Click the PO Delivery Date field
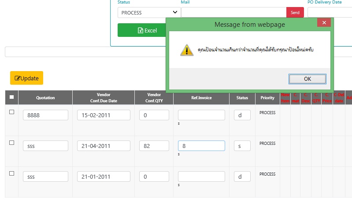 point(330,13)
